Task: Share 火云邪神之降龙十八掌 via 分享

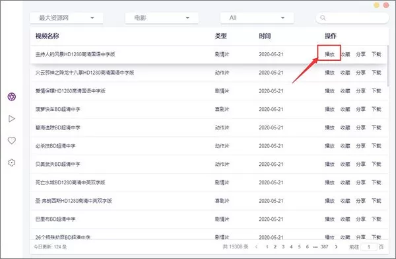Action: point(360,73)
